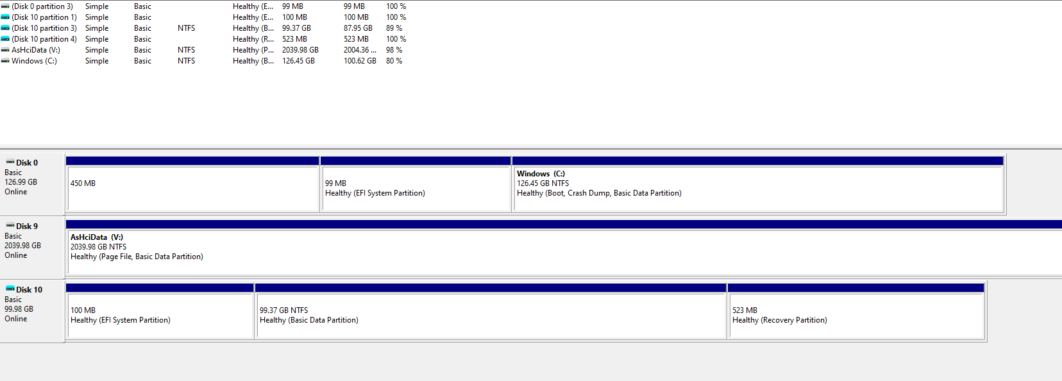The width and height of the screenshot is (1062, 381).
Task: Click the 126.99 GB size under Disk 0
Action: tap(21, 182)
